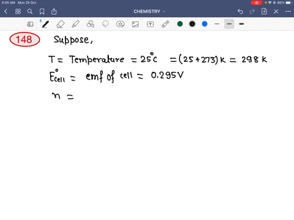Undo the last stroke
Viewport: 294px width, 220px height.
(x=240, y=12)
